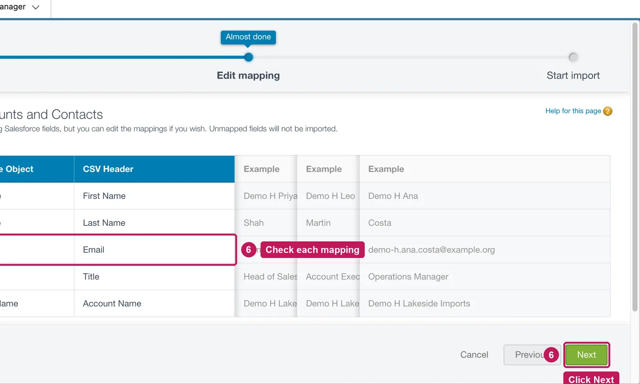The width and height of the screenshot is (640, 384).
Task: Select the Edit mapping step marker dot
Action: (x=248, y=57)
